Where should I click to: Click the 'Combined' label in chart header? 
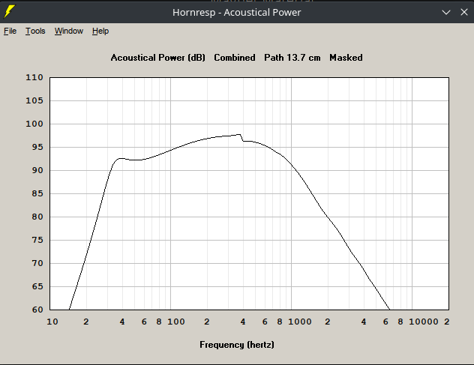click(x=235, y=58)
